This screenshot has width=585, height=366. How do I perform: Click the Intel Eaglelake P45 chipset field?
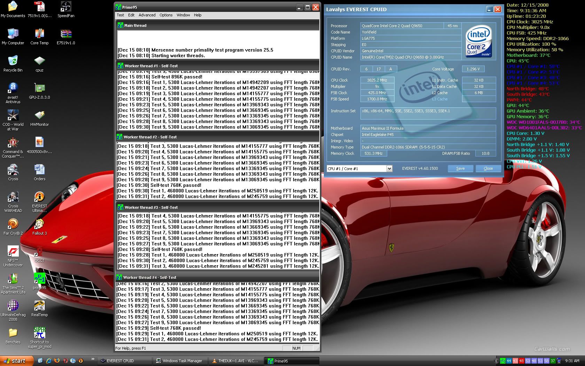pyautogui.click(x=428, y=135)
